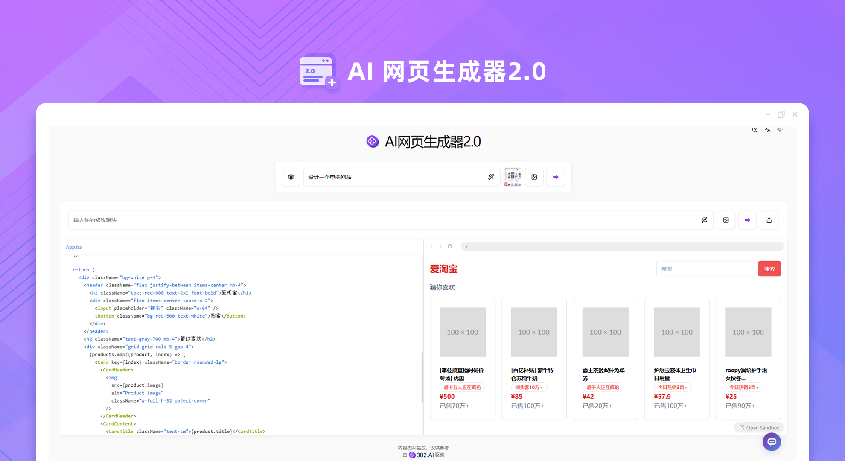Switch language with the translate icon

768,130
